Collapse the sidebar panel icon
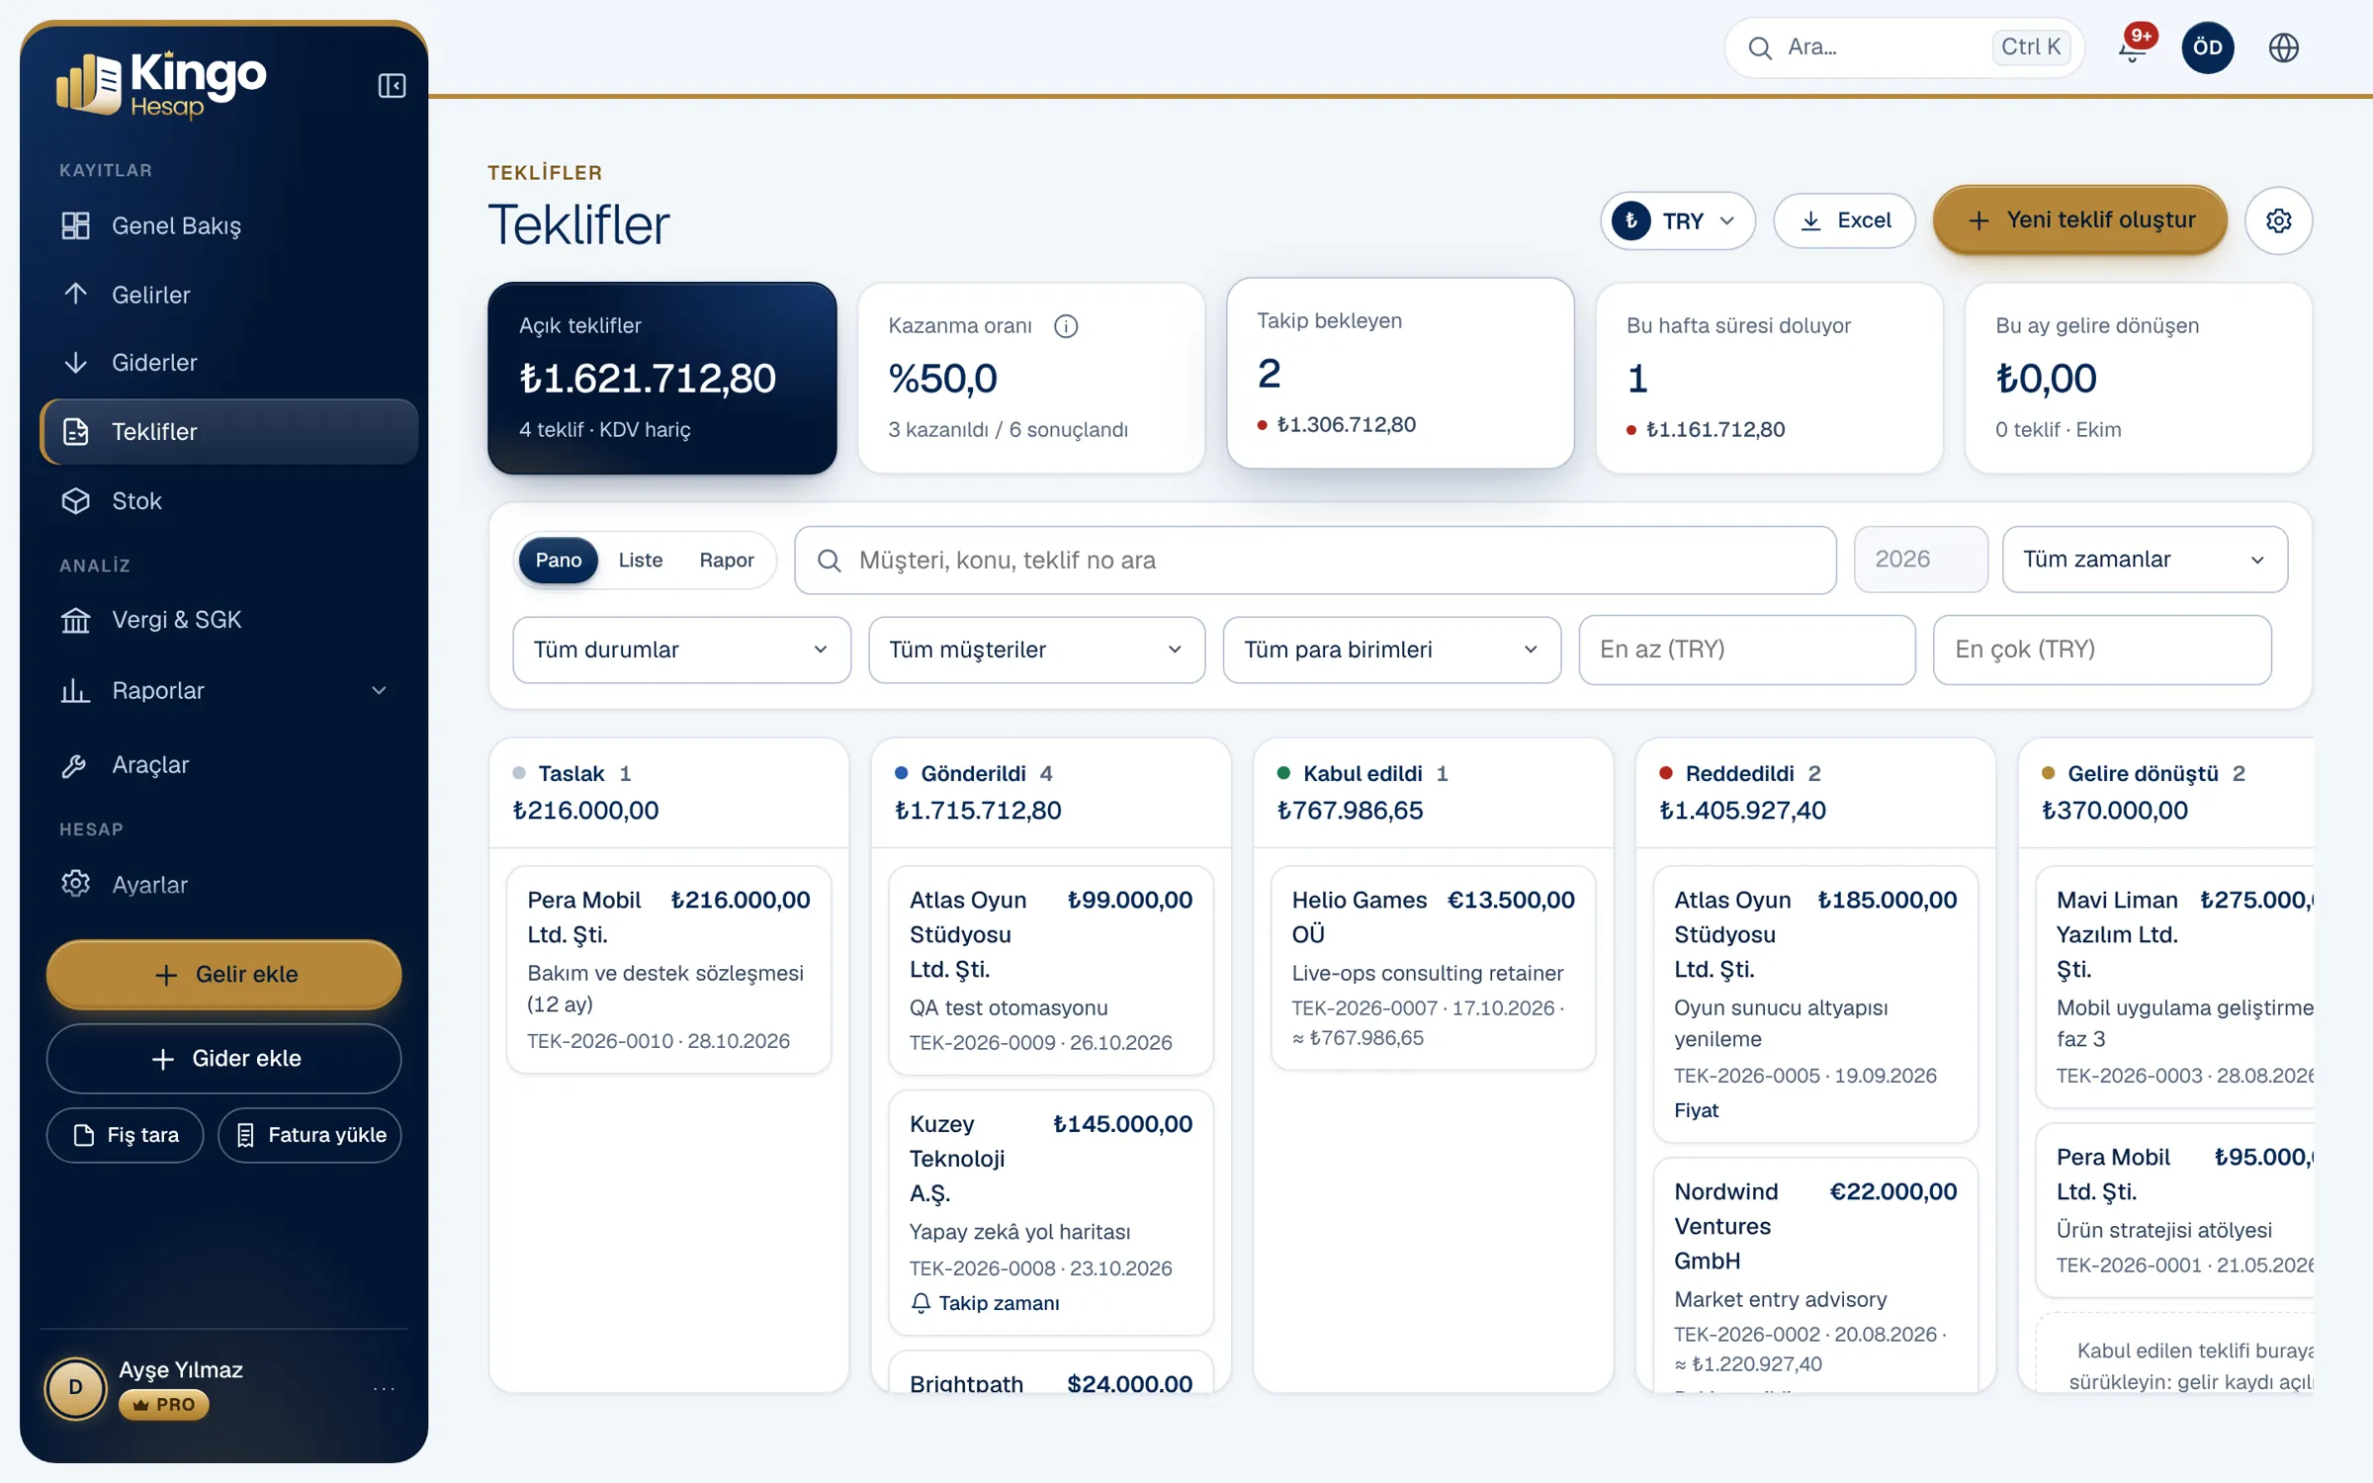This screenshot has height=1483, width=2373. pyautogui.click(x=392, y=86)
